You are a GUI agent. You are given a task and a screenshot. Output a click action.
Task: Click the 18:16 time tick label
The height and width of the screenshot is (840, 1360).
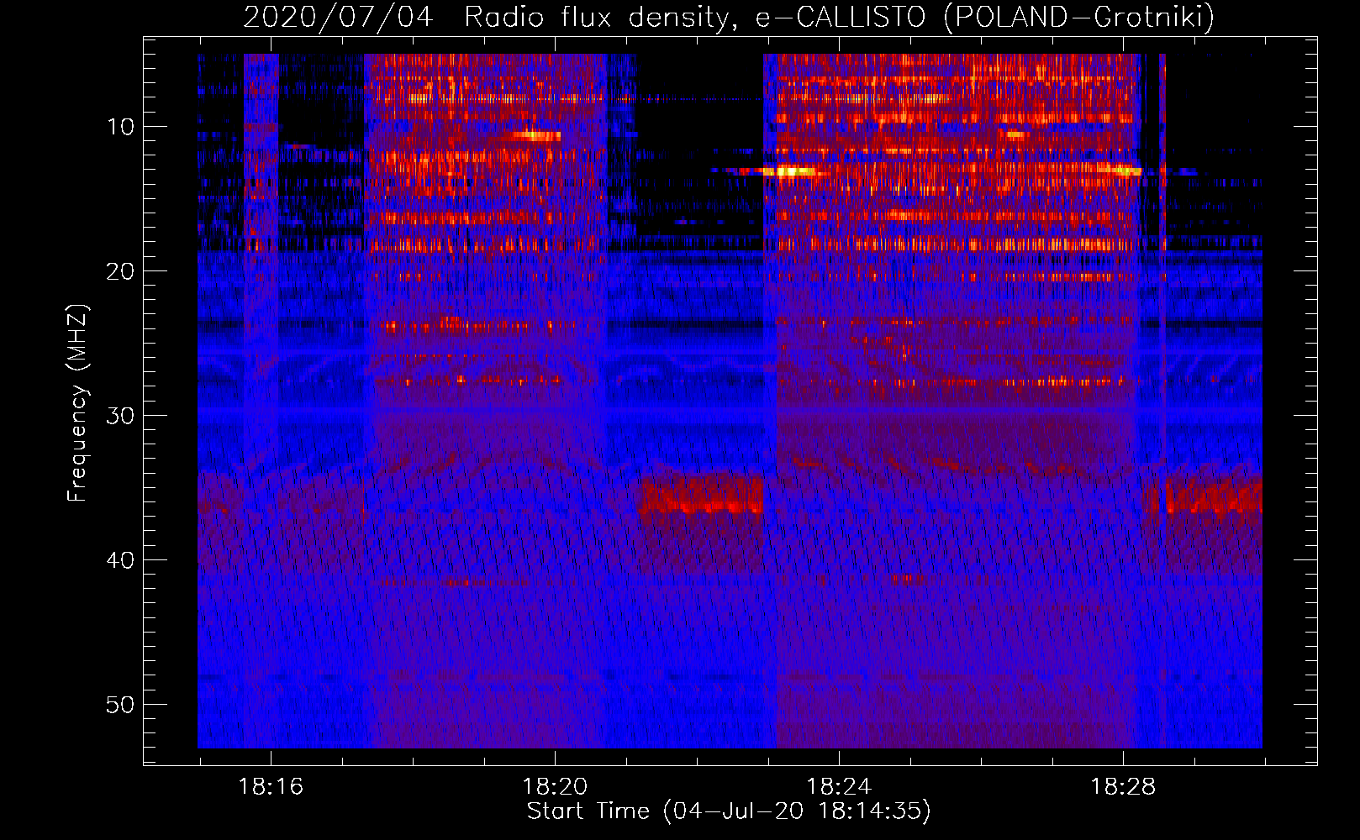coord(271,787)
